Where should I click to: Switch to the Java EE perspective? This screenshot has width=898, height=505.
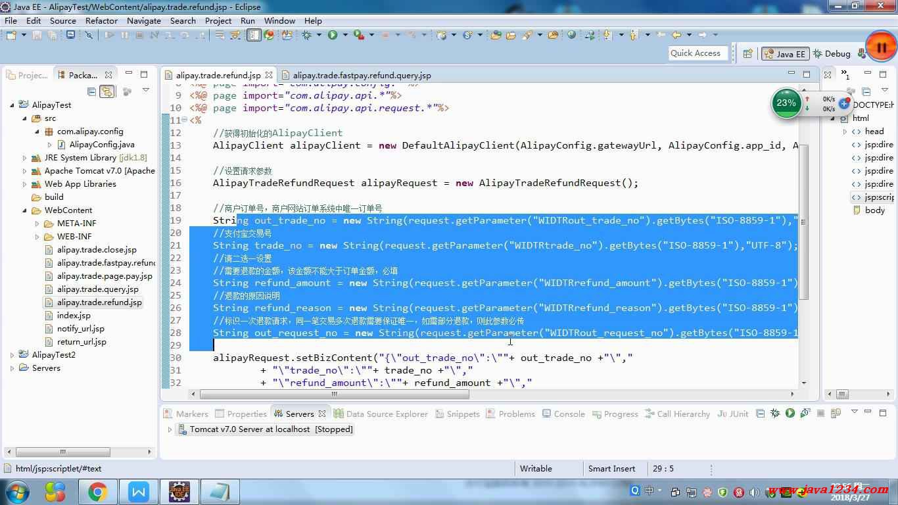(x=785, y=54)
